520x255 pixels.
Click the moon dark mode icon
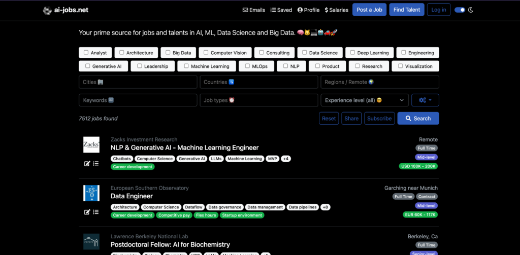coord(471,10)
